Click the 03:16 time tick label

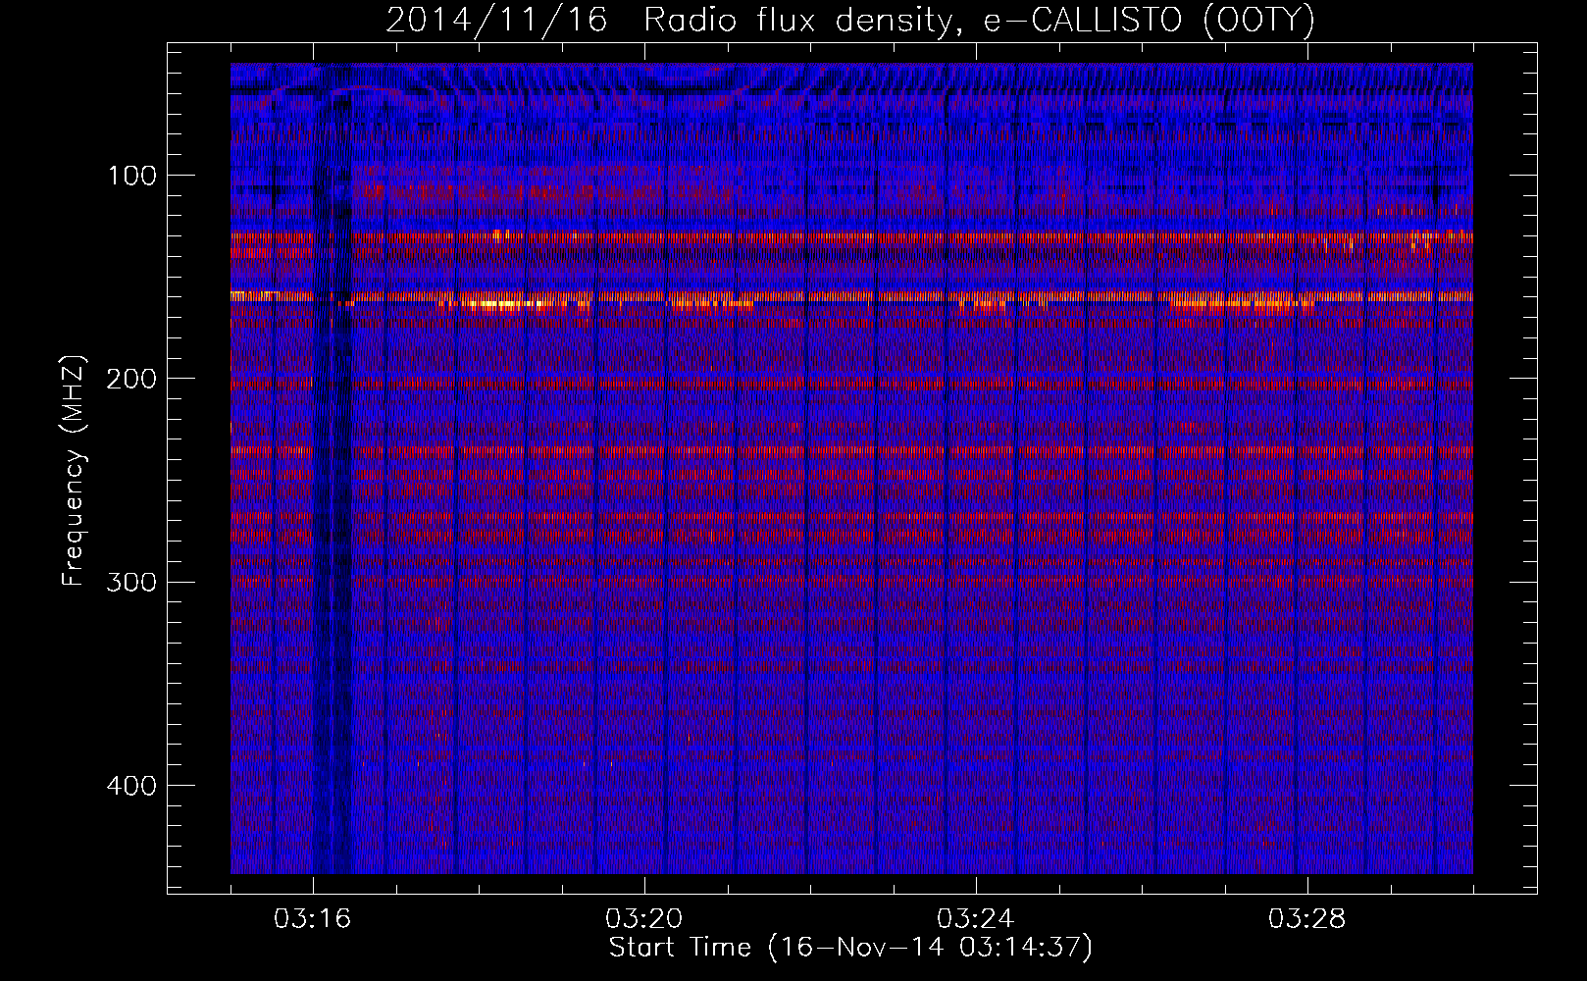[x=313, y=919]
